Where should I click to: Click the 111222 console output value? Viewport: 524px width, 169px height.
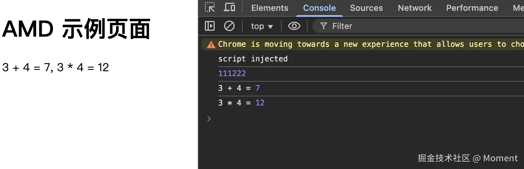pyautogui.click(x=232, y=73)
